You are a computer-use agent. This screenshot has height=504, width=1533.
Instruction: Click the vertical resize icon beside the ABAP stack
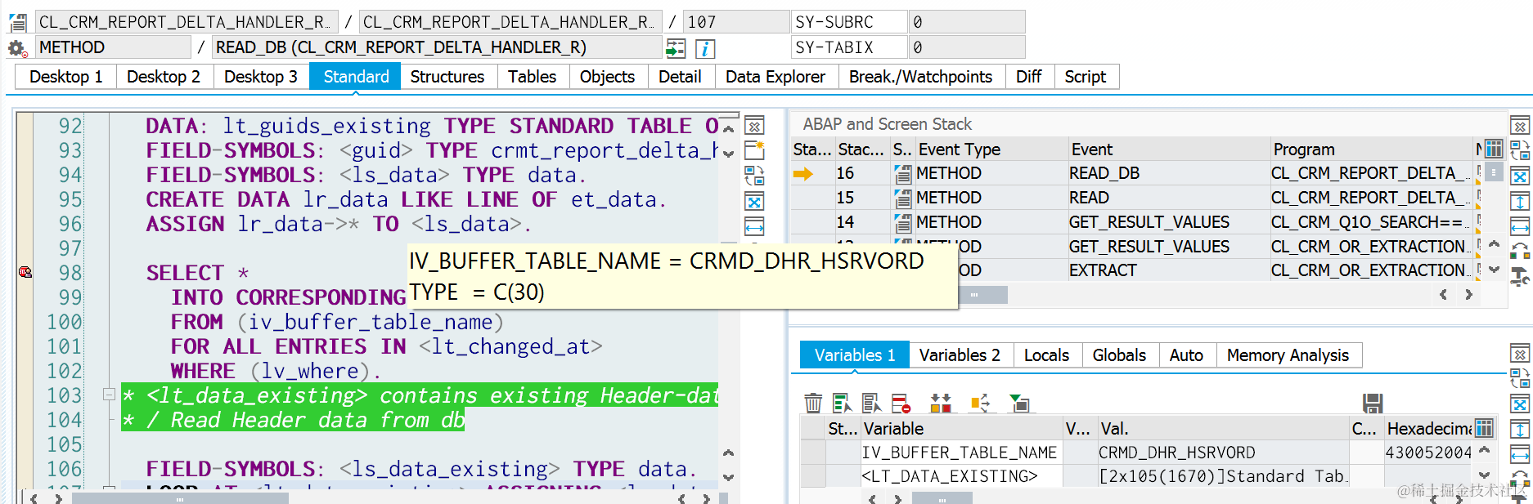1520,202
